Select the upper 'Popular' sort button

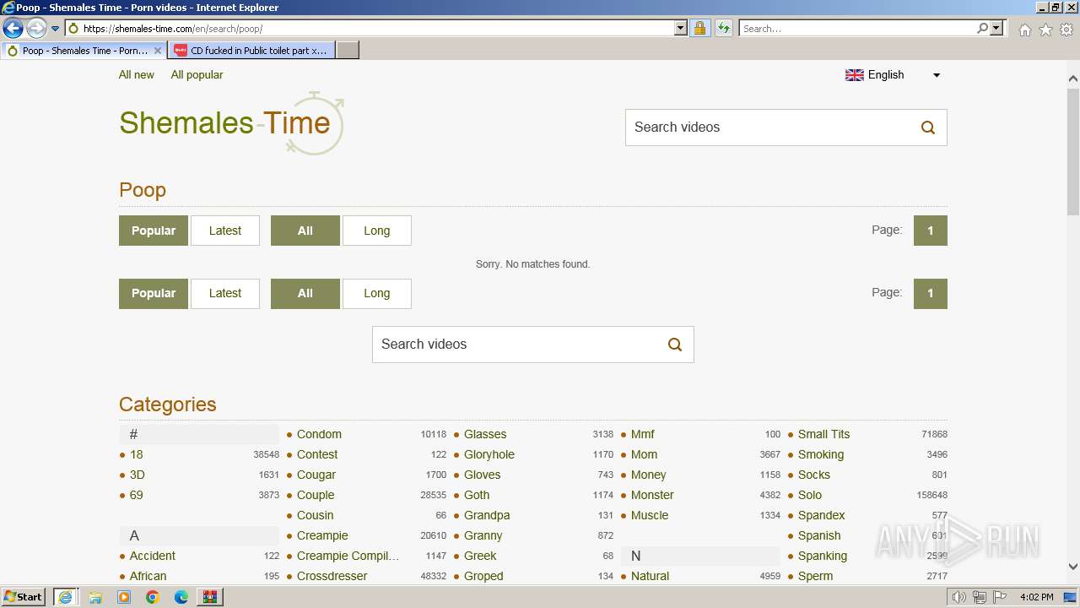tap(154, 231)
